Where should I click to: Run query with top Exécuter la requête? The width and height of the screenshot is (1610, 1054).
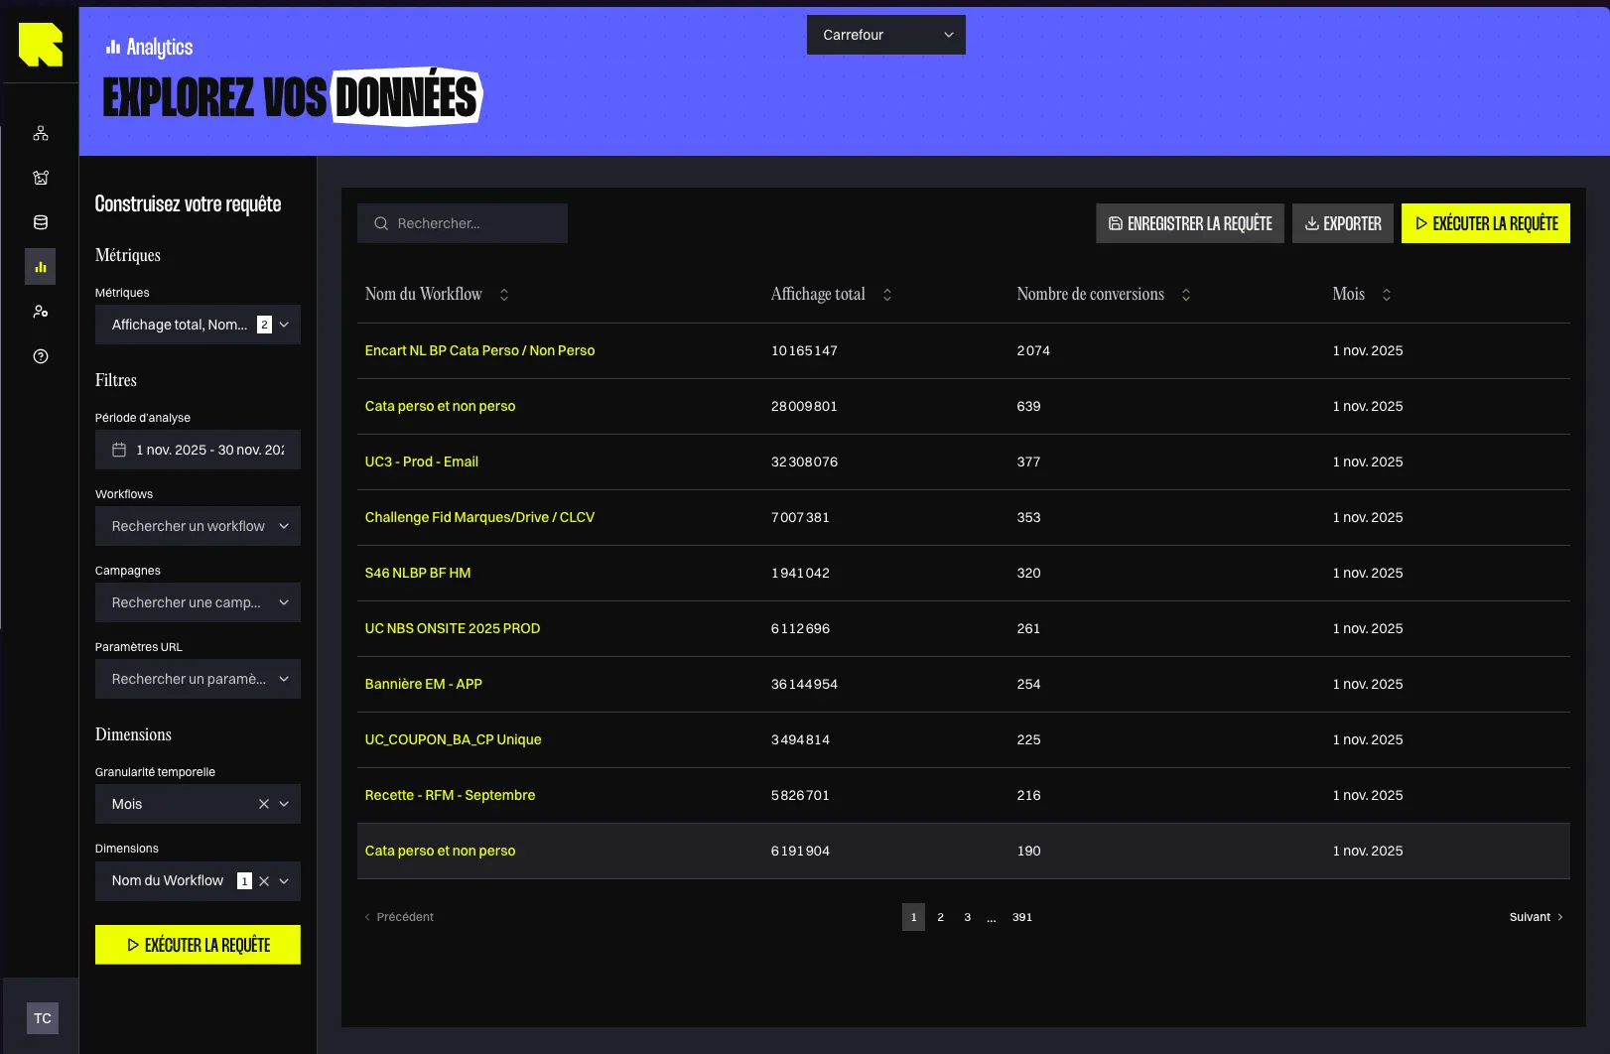1486,223
